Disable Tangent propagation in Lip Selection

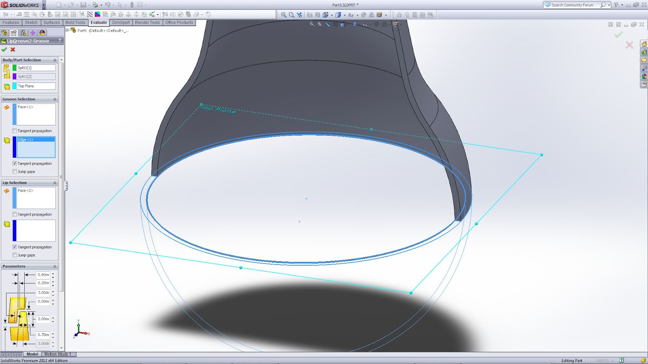(x=15, y=247)
